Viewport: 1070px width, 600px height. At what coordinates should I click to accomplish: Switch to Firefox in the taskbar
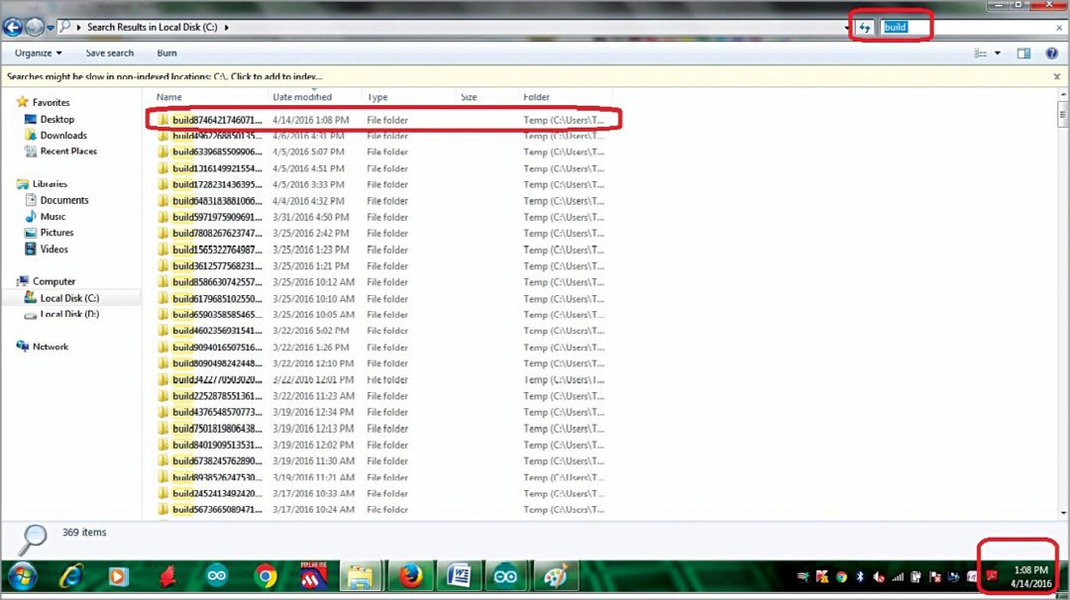pyautogui.click(x=410, y=576)
